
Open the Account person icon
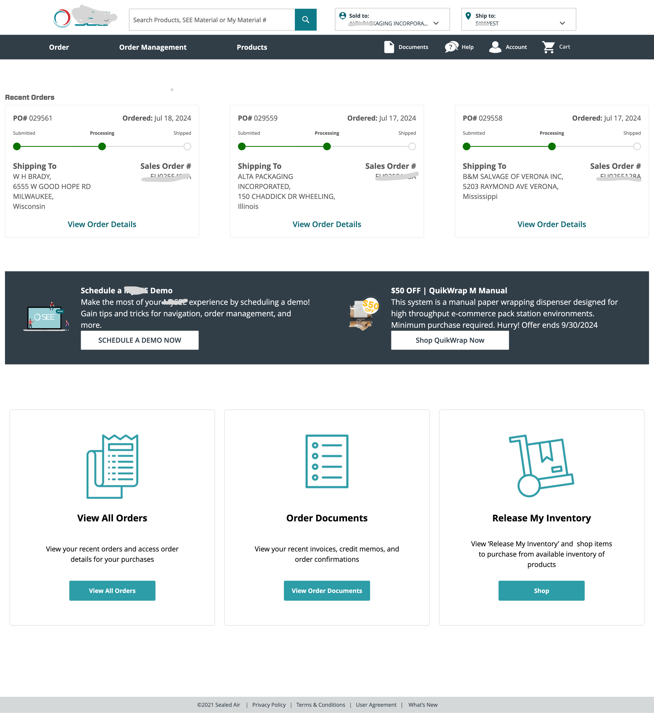495,47
